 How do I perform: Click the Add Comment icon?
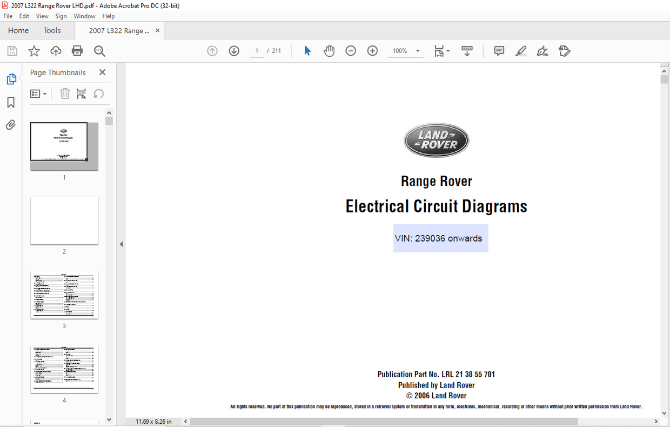pos(498,50)
